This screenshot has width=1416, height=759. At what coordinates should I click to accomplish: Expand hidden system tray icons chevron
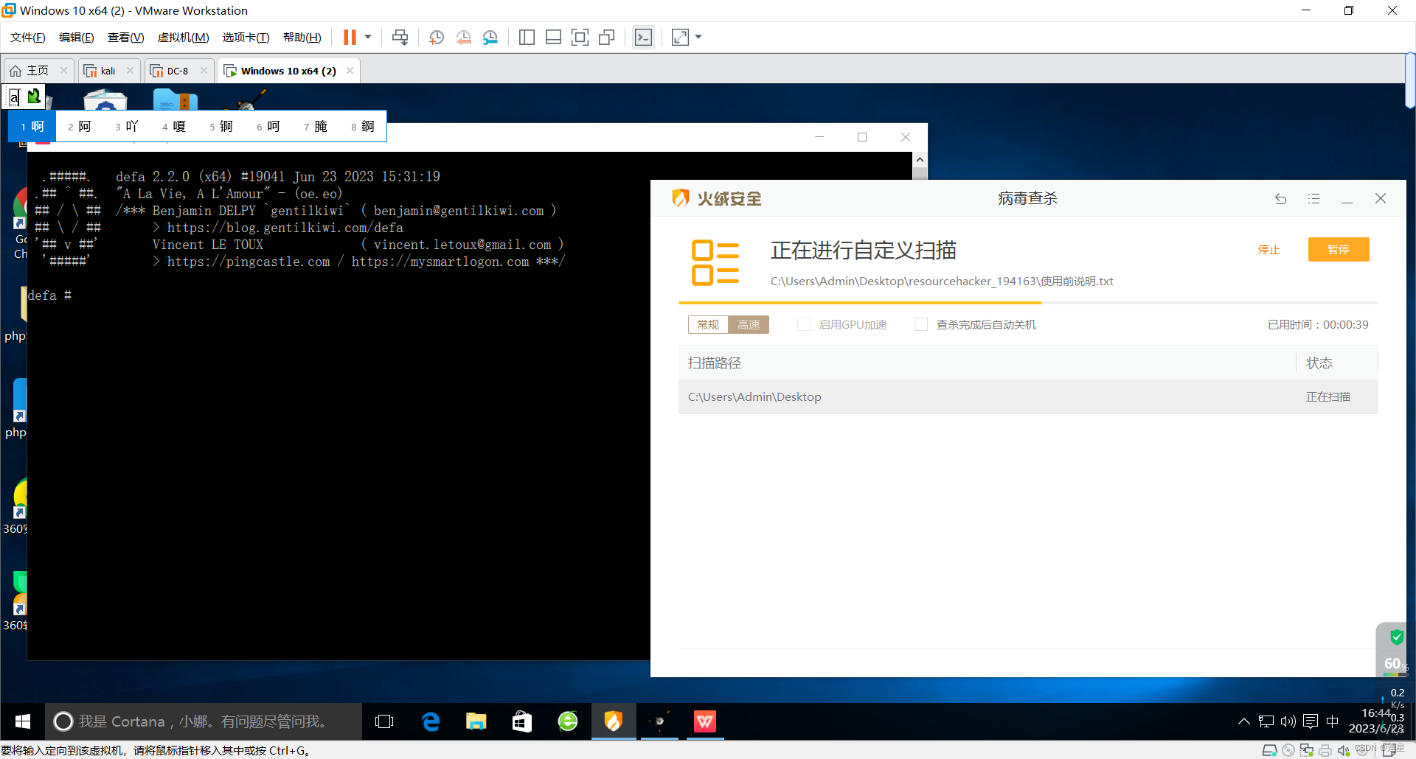(1243, 721)
